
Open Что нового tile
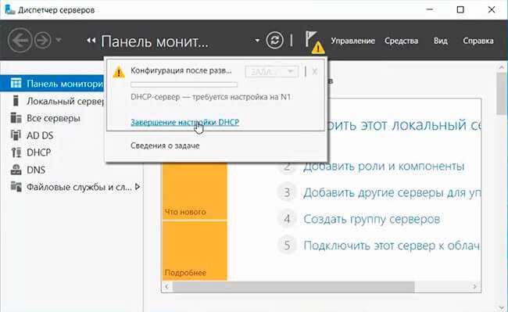[x=195, y=191]
